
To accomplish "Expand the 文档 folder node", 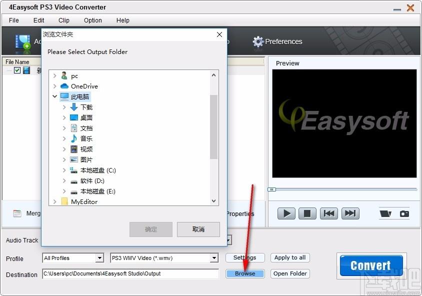I will [x=64, y=128].
